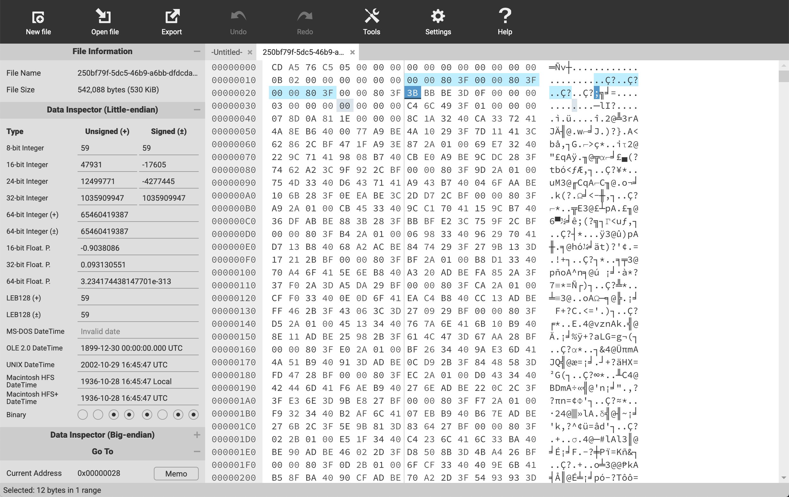This screenshot has width=789, height=497.
Task: Toggle the second Binary bit
Action: coord(98,415)
